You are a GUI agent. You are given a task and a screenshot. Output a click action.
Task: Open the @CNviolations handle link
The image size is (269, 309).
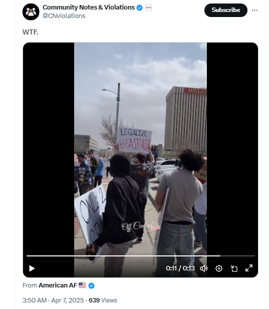pyautogui.click(x=64, y=16)
